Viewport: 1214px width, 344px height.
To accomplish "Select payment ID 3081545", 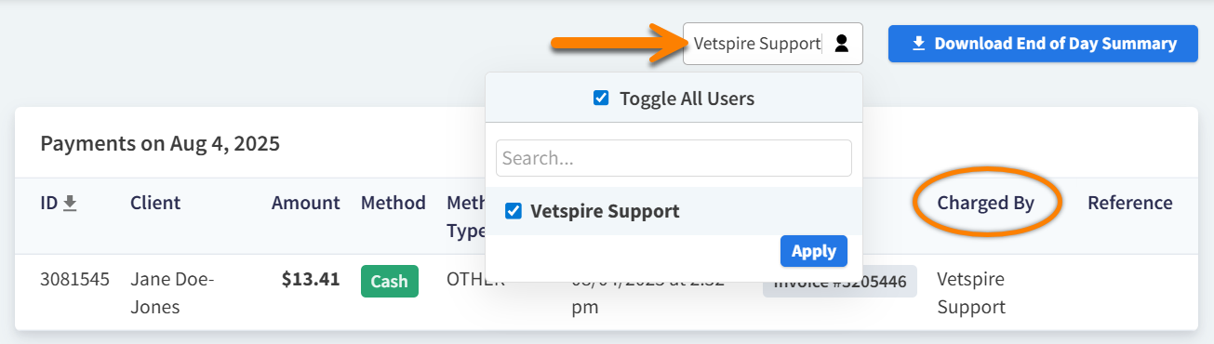I will 74,278.
